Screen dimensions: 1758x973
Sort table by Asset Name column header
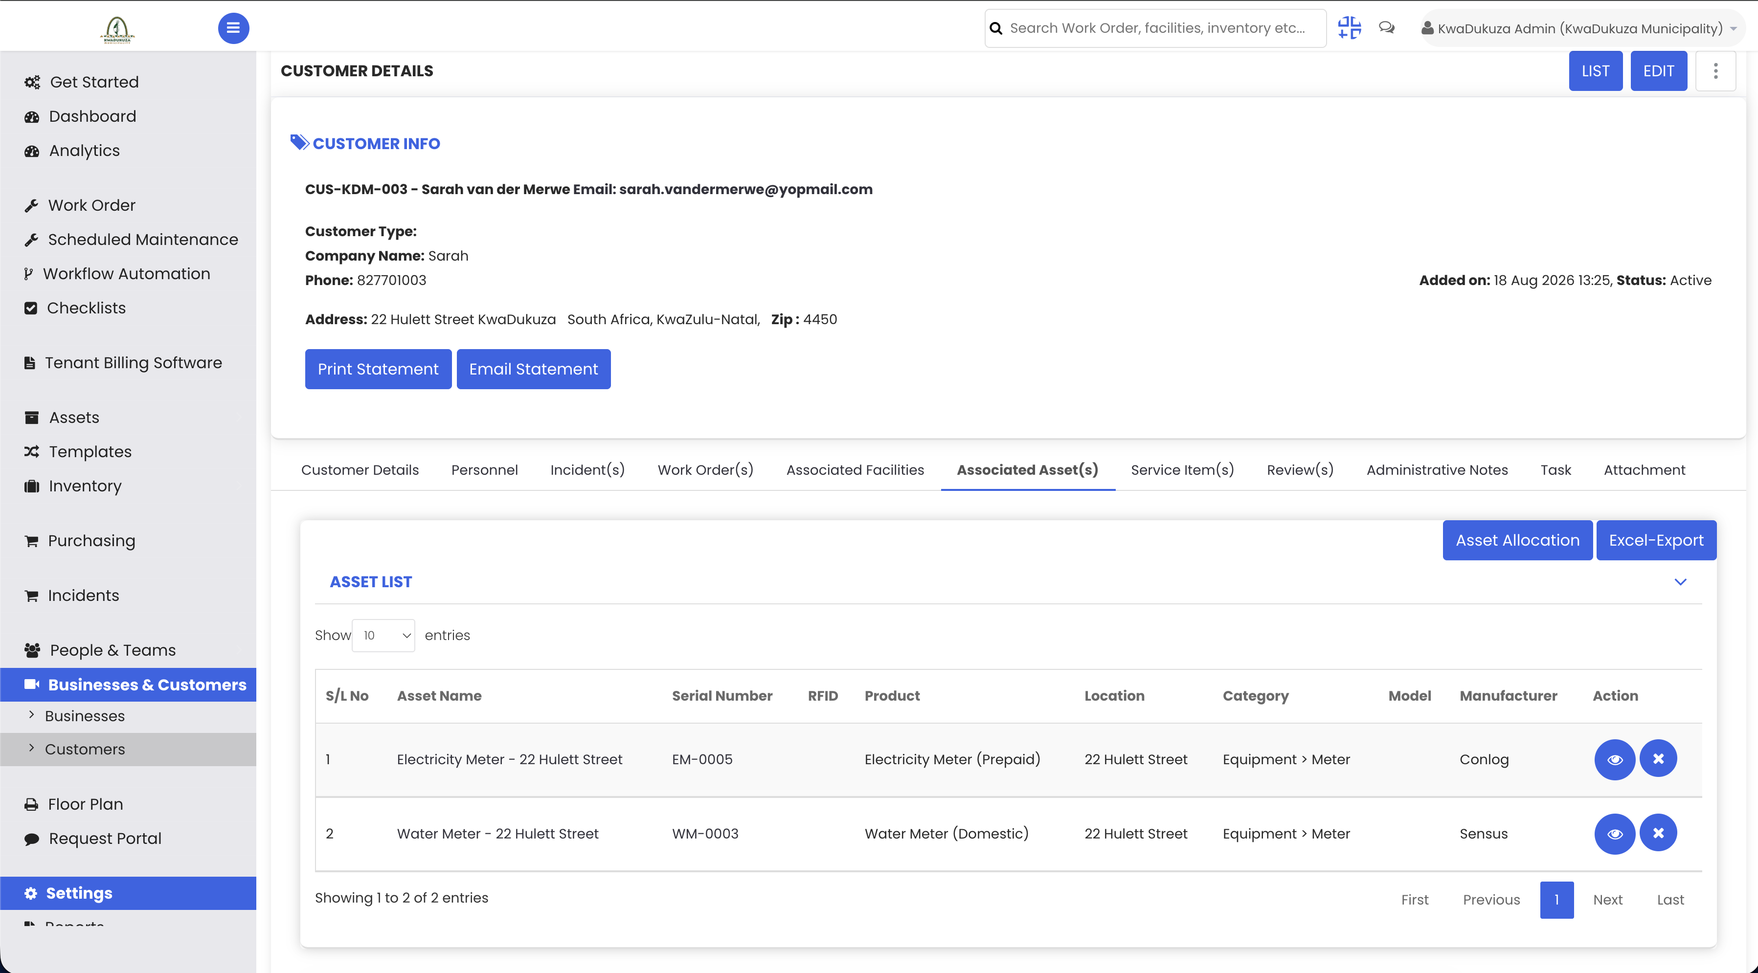(439, 696)
